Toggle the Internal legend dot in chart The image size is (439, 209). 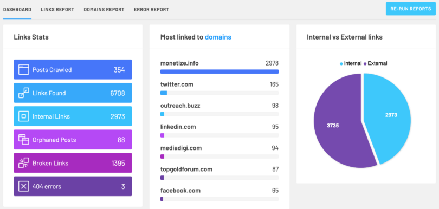341,63
